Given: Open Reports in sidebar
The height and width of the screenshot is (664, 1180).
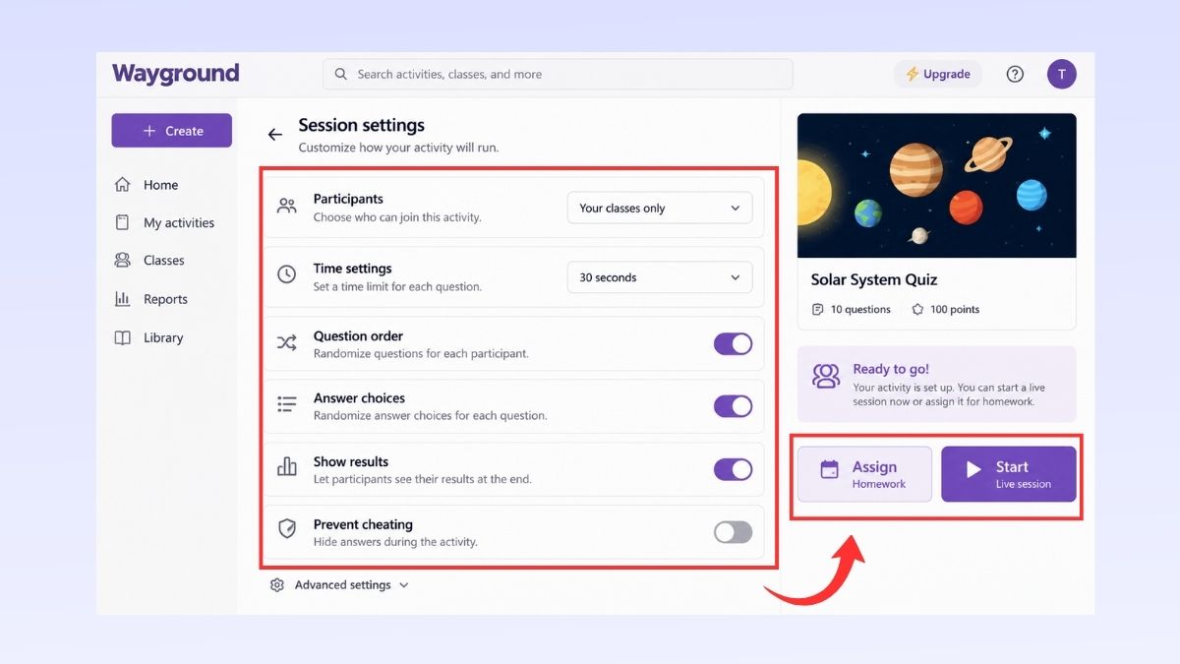Looking at the screenshot, I should pos(151,299).
